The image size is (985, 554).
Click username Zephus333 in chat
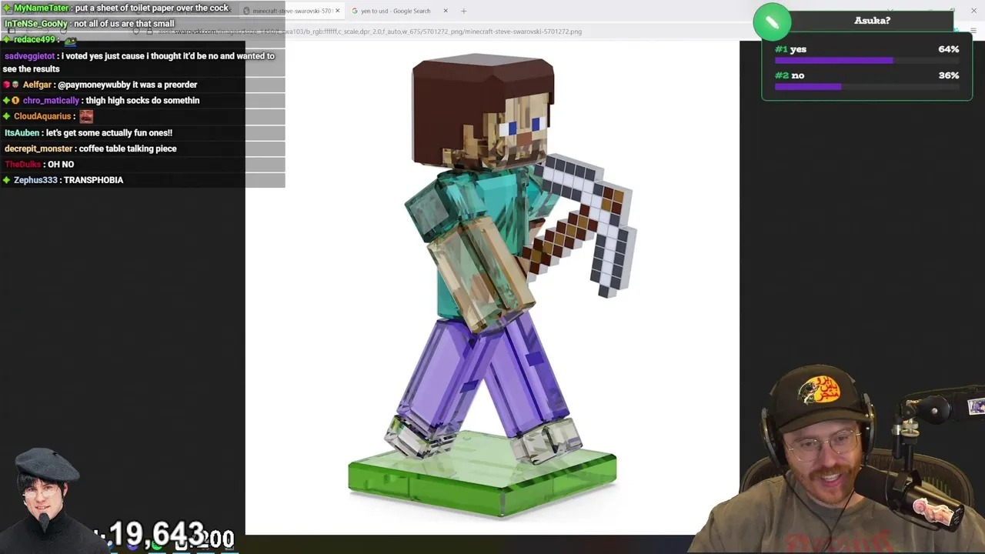click(x=35, y=180)
